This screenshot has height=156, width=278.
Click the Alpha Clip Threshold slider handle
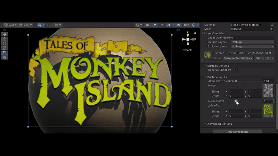pos(236,81)
